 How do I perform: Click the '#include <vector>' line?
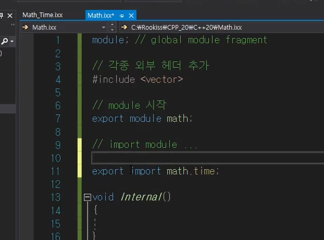(x=138, y=80)
